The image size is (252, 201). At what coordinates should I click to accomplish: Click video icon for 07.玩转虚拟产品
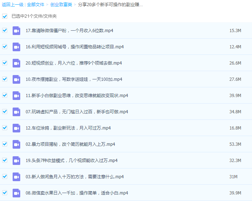tap(16, 112)
